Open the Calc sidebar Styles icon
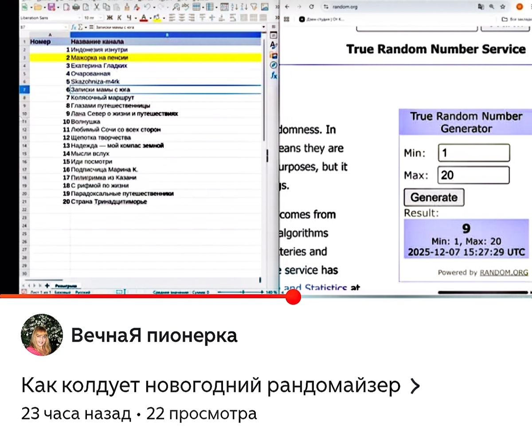The width and height of the screenshot is (532, 430). pos(274,45)
